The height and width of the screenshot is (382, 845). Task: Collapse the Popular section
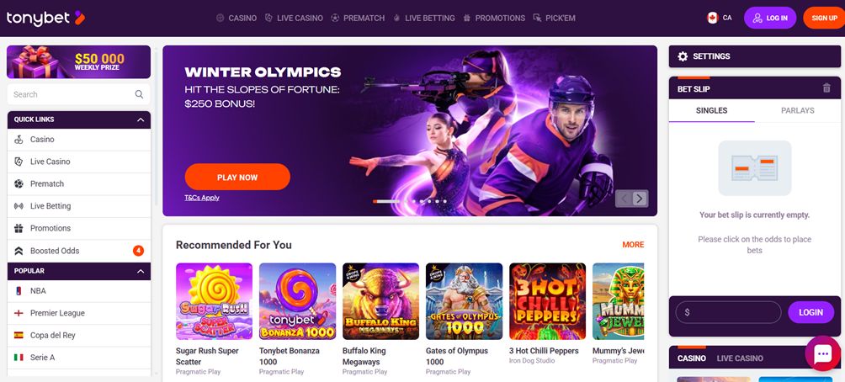coord(141,271)
